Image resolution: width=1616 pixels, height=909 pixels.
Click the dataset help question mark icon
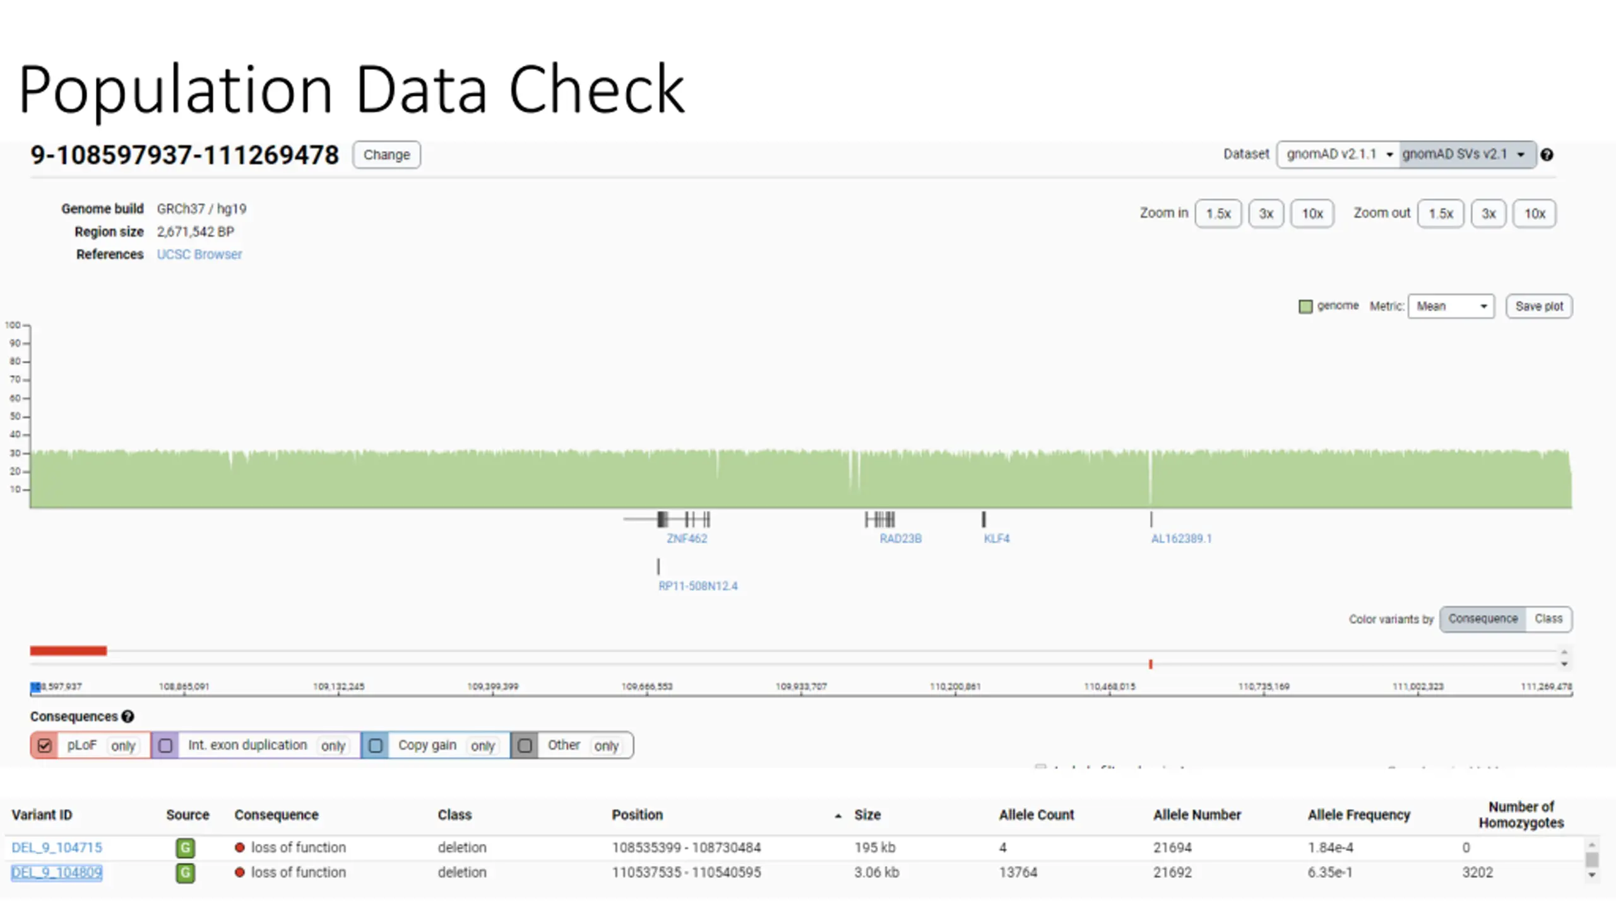1547,155
